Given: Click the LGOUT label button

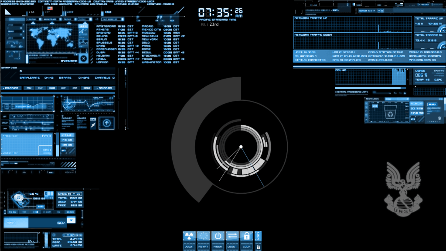Looking at the screenshot, I should [232, 247].
